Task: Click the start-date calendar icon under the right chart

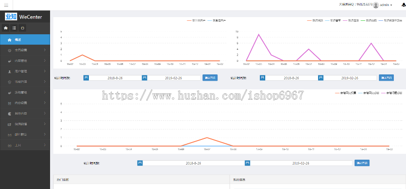Action: click(x=263, y=78)
